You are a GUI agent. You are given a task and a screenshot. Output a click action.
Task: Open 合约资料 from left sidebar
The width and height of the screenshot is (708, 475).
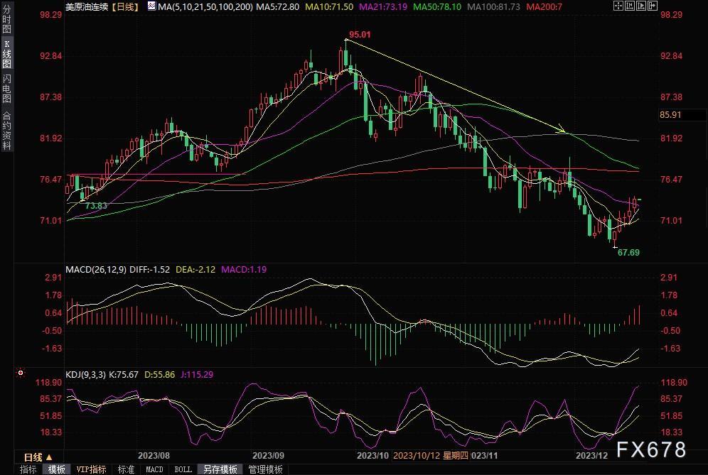(x=7, y=131)
